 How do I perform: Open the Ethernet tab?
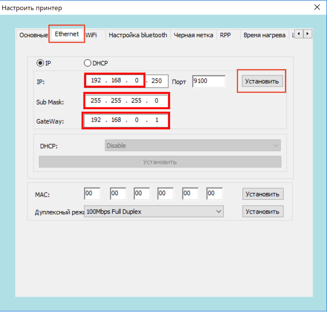[66, 34]
